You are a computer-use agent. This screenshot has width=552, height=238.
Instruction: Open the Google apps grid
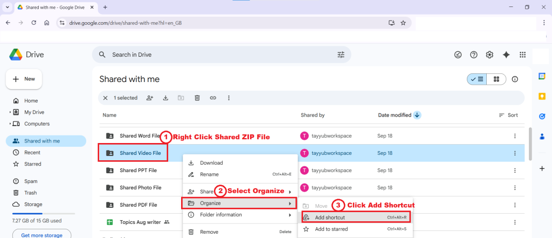tap(522, 55)
